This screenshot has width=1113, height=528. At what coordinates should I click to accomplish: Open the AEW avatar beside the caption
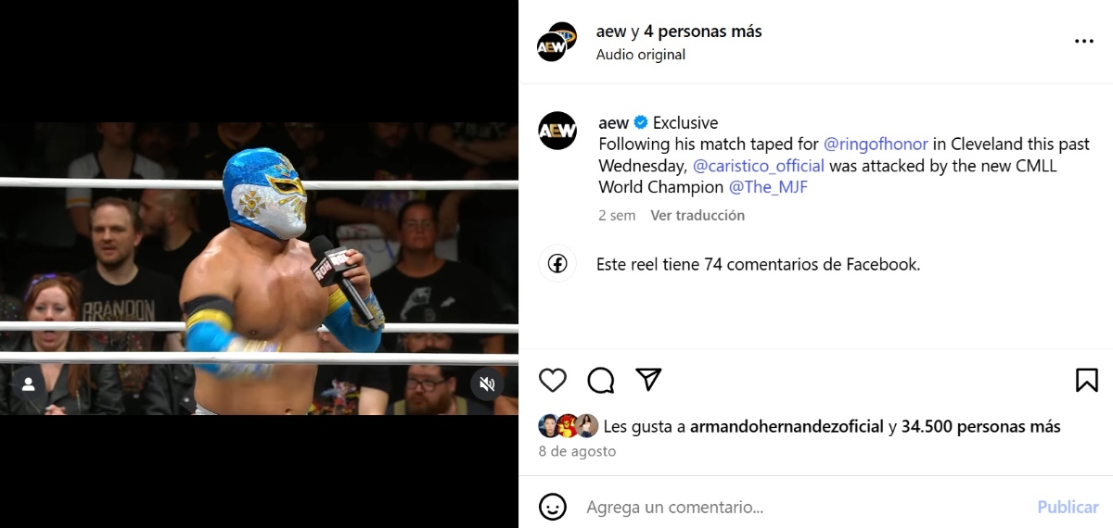tap(557, 131)
